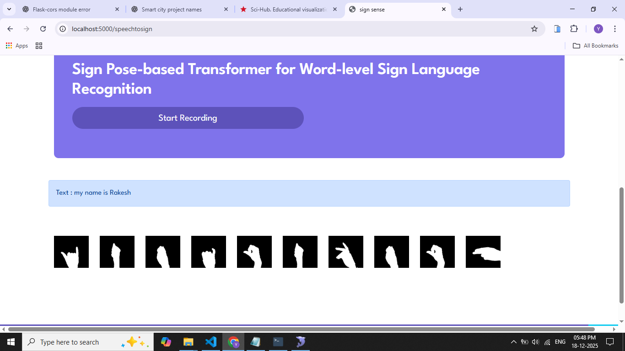Launch Visual Studio Code from the taskbar
This screenshot has height=351, width=625.
(210, 342)
